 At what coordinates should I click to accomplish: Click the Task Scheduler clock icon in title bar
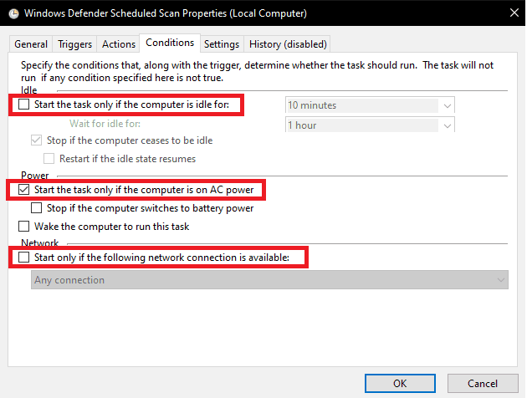click(x=13, y=13)
